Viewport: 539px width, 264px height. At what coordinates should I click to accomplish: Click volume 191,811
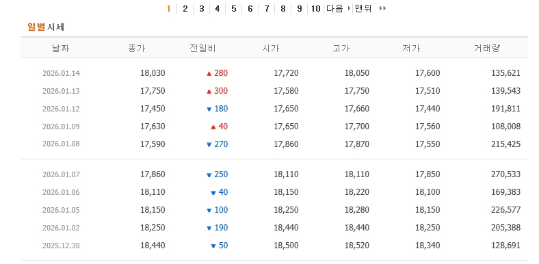[x=505, y=109]
